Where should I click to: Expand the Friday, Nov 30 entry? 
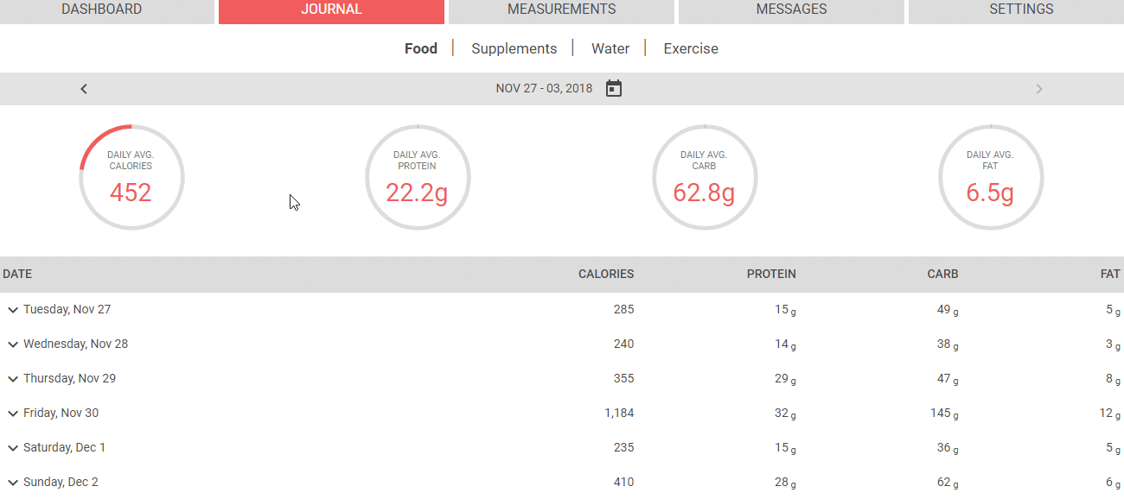(13, 414)
